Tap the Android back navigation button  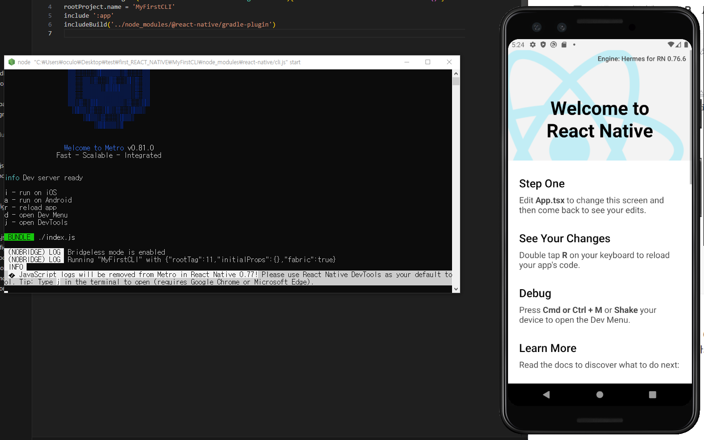pos(546,394)
